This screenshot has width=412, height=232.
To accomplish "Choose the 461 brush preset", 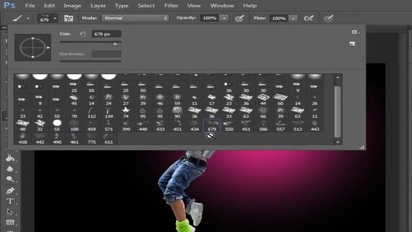I will point(75,139).
